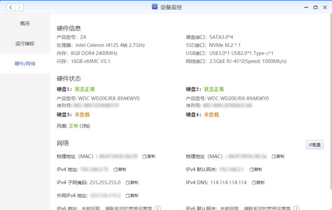This screenshot has height=210, width=332.
Task: Select the 硬件/网络 tab
Action: [25, 63]
